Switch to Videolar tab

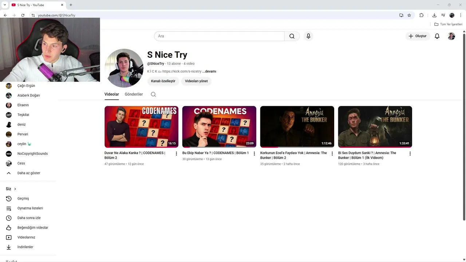[112, 94]
